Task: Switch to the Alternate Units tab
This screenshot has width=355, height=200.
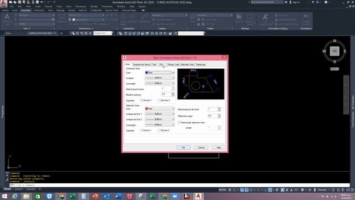Action: click(187, 64)
